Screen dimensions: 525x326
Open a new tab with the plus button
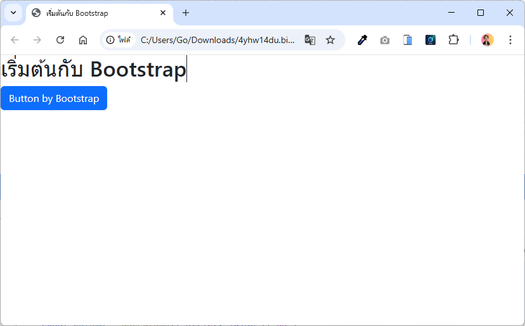[186, 13]
